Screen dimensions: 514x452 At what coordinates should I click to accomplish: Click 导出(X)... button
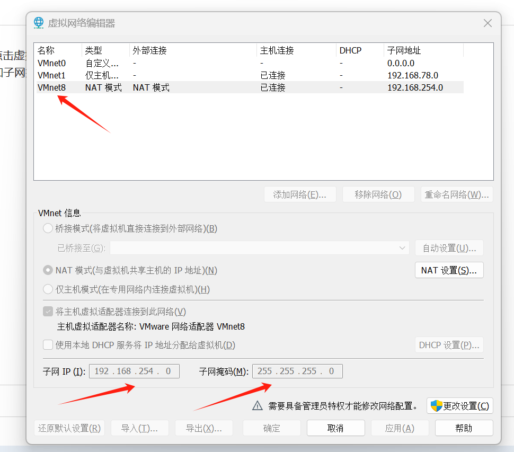[204, 428]
